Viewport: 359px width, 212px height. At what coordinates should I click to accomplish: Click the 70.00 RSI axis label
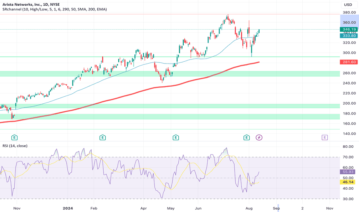(x=348, y=157)
